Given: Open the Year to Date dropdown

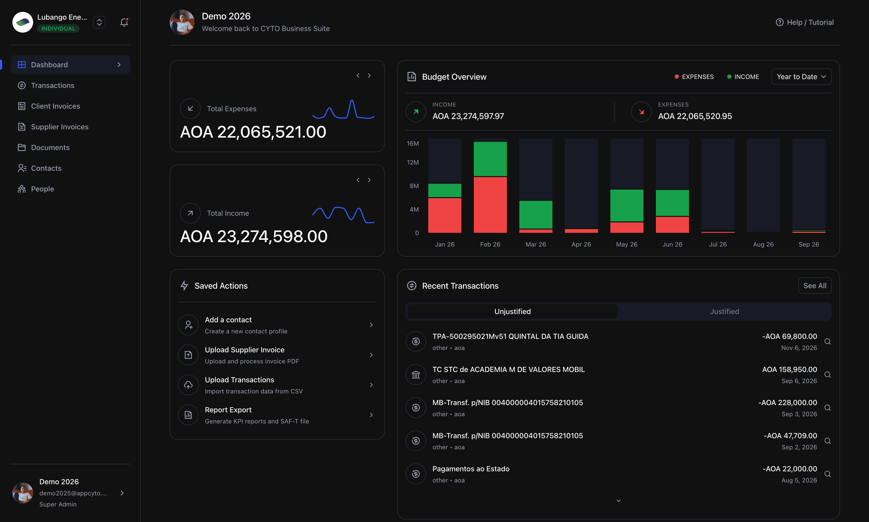Looking at the screenshot, I should click(x=801, y=77).
